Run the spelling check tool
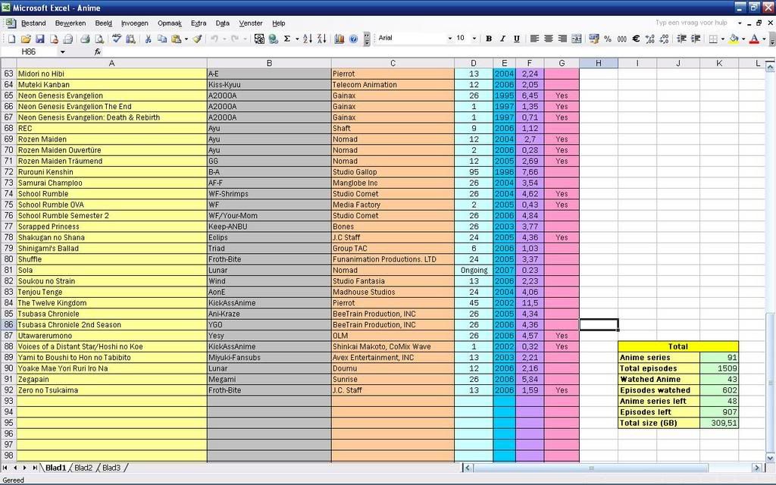Screen dimensions: 776x485 pos(117,39)
